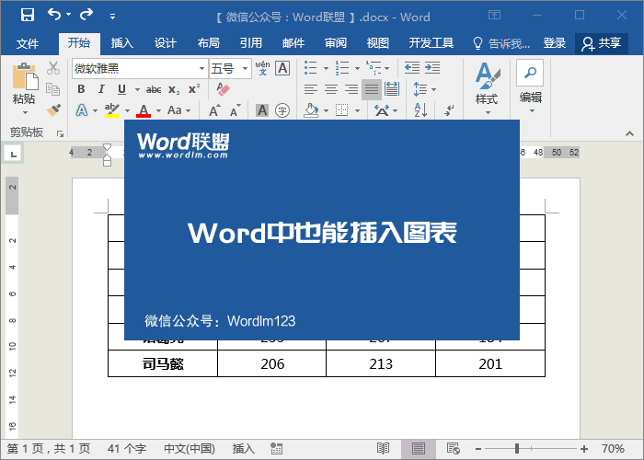The height and width of the screenshot is (460, 644).
Task: Click the 登录 sign-in link
Action: click(x=555, y=43)
